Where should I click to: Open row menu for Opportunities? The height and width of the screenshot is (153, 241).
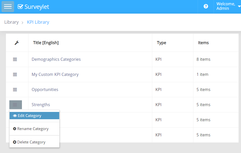click(x=15, y=89)
